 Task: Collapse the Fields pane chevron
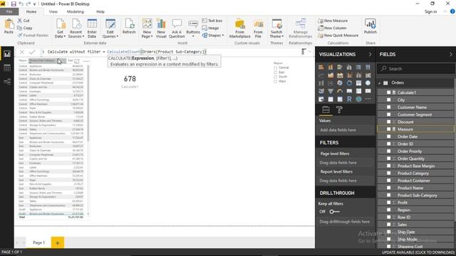[451, 54]
